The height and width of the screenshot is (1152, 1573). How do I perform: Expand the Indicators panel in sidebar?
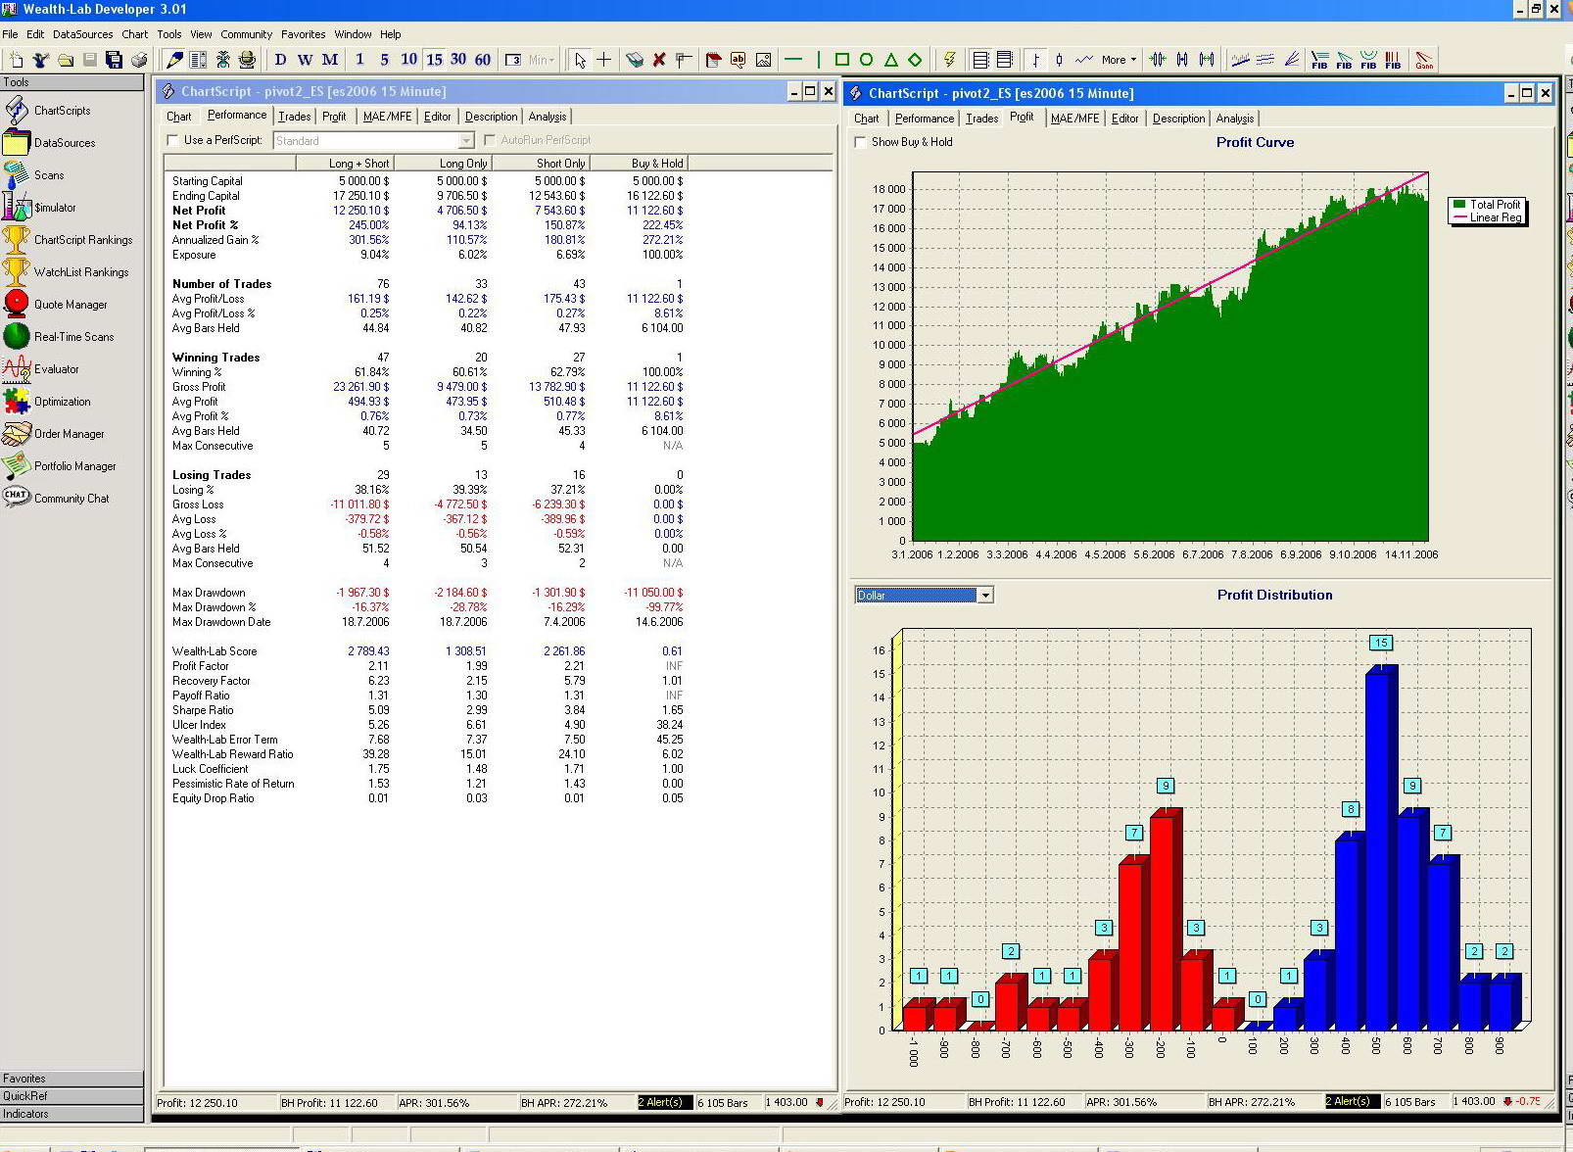[x=72, y=1114]
